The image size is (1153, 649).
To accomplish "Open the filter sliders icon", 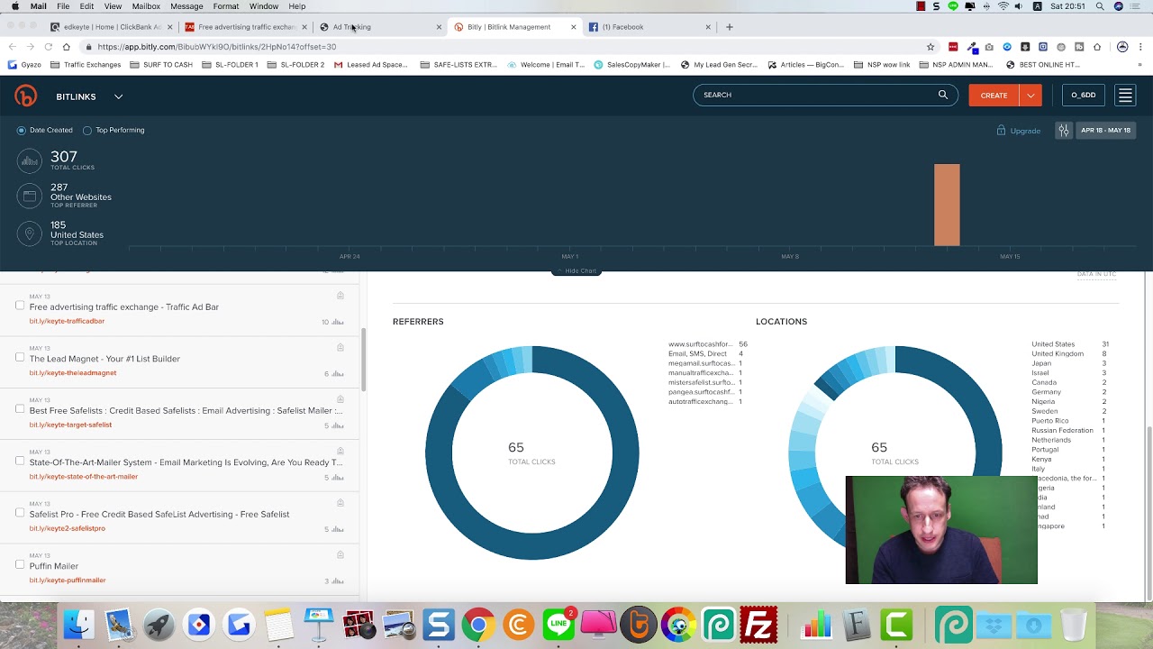I will (1064, 131).
